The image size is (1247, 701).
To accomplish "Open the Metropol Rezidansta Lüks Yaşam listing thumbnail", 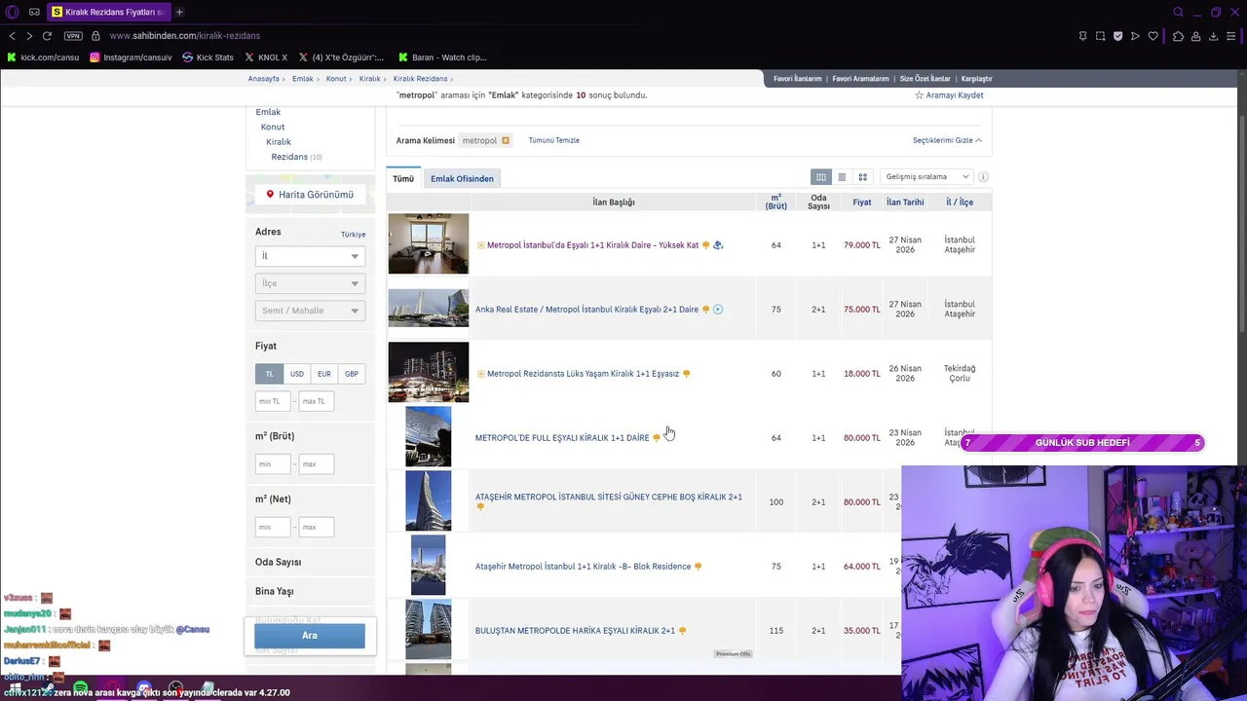I will click(x=429, y=372).
